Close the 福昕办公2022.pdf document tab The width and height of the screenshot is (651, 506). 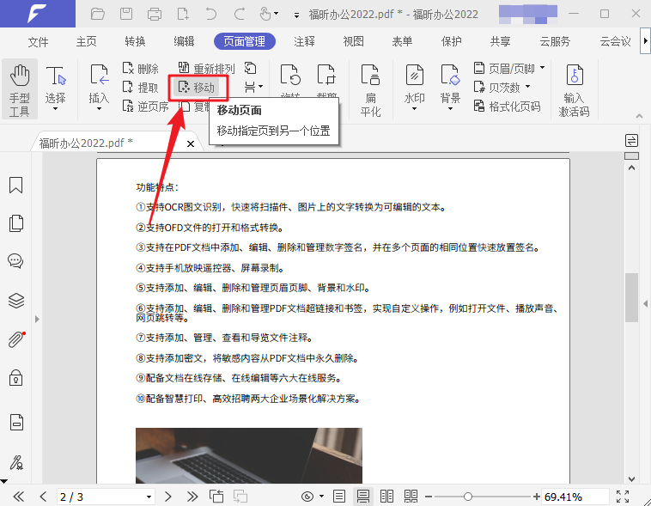pyautogui.click(x=191, y=143)
